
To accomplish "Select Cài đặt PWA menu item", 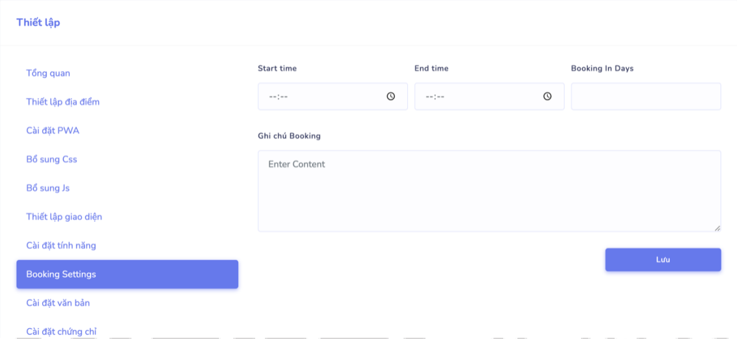I will [x=52, y=131].
